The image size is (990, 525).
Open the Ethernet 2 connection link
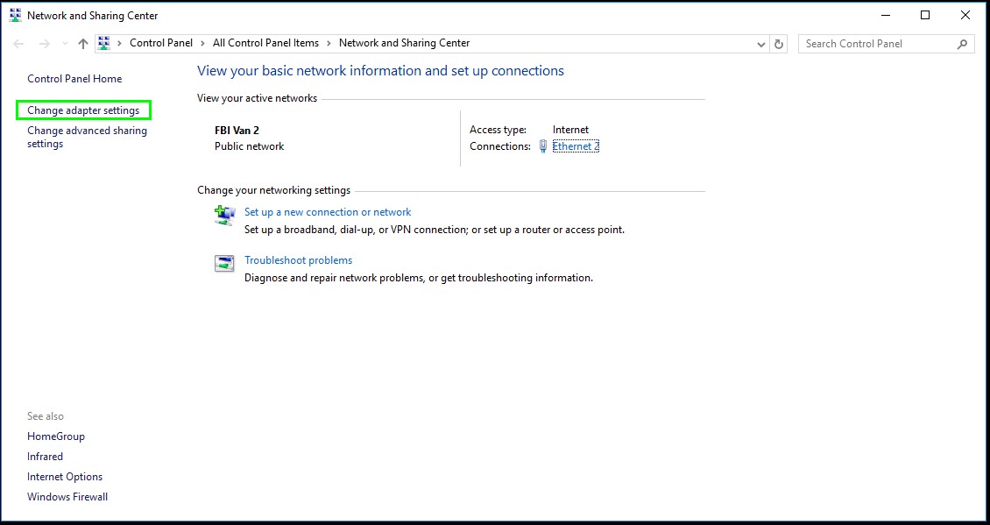coord(576,146)
